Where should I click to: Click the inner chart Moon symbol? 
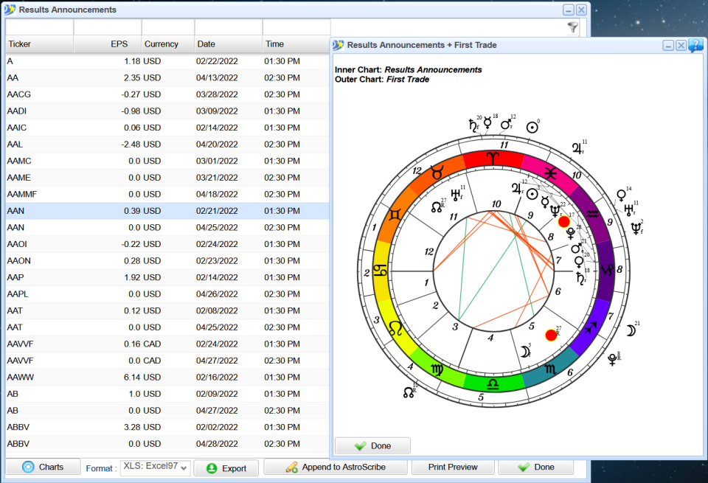[x=524, y=352]
